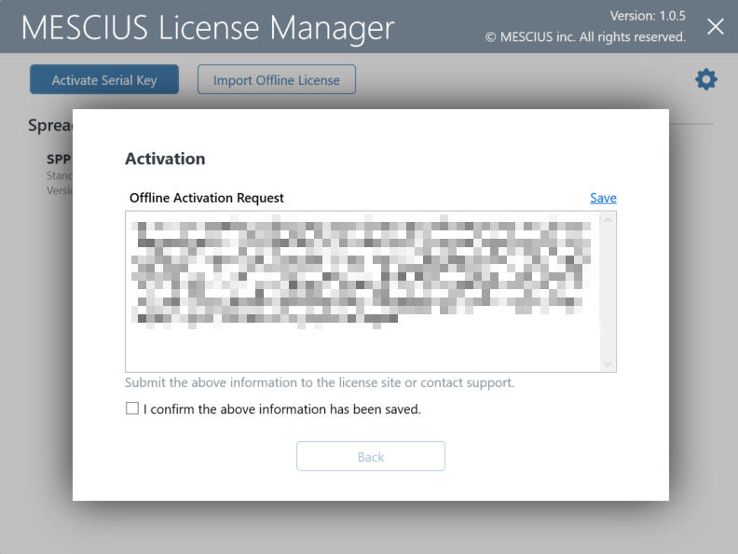The image size is (738, 554).
Task: Click the Offline Activation Request label
Action: point(207,198)
